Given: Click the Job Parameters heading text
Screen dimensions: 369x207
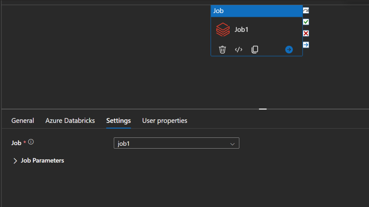Looking at the screenshot, I should pyautogui.click(x=42, y=160).
